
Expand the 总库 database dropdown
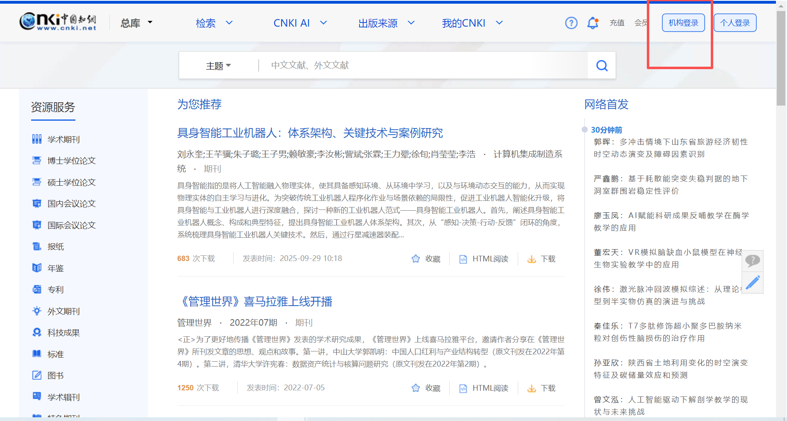(x=136, y=23)
